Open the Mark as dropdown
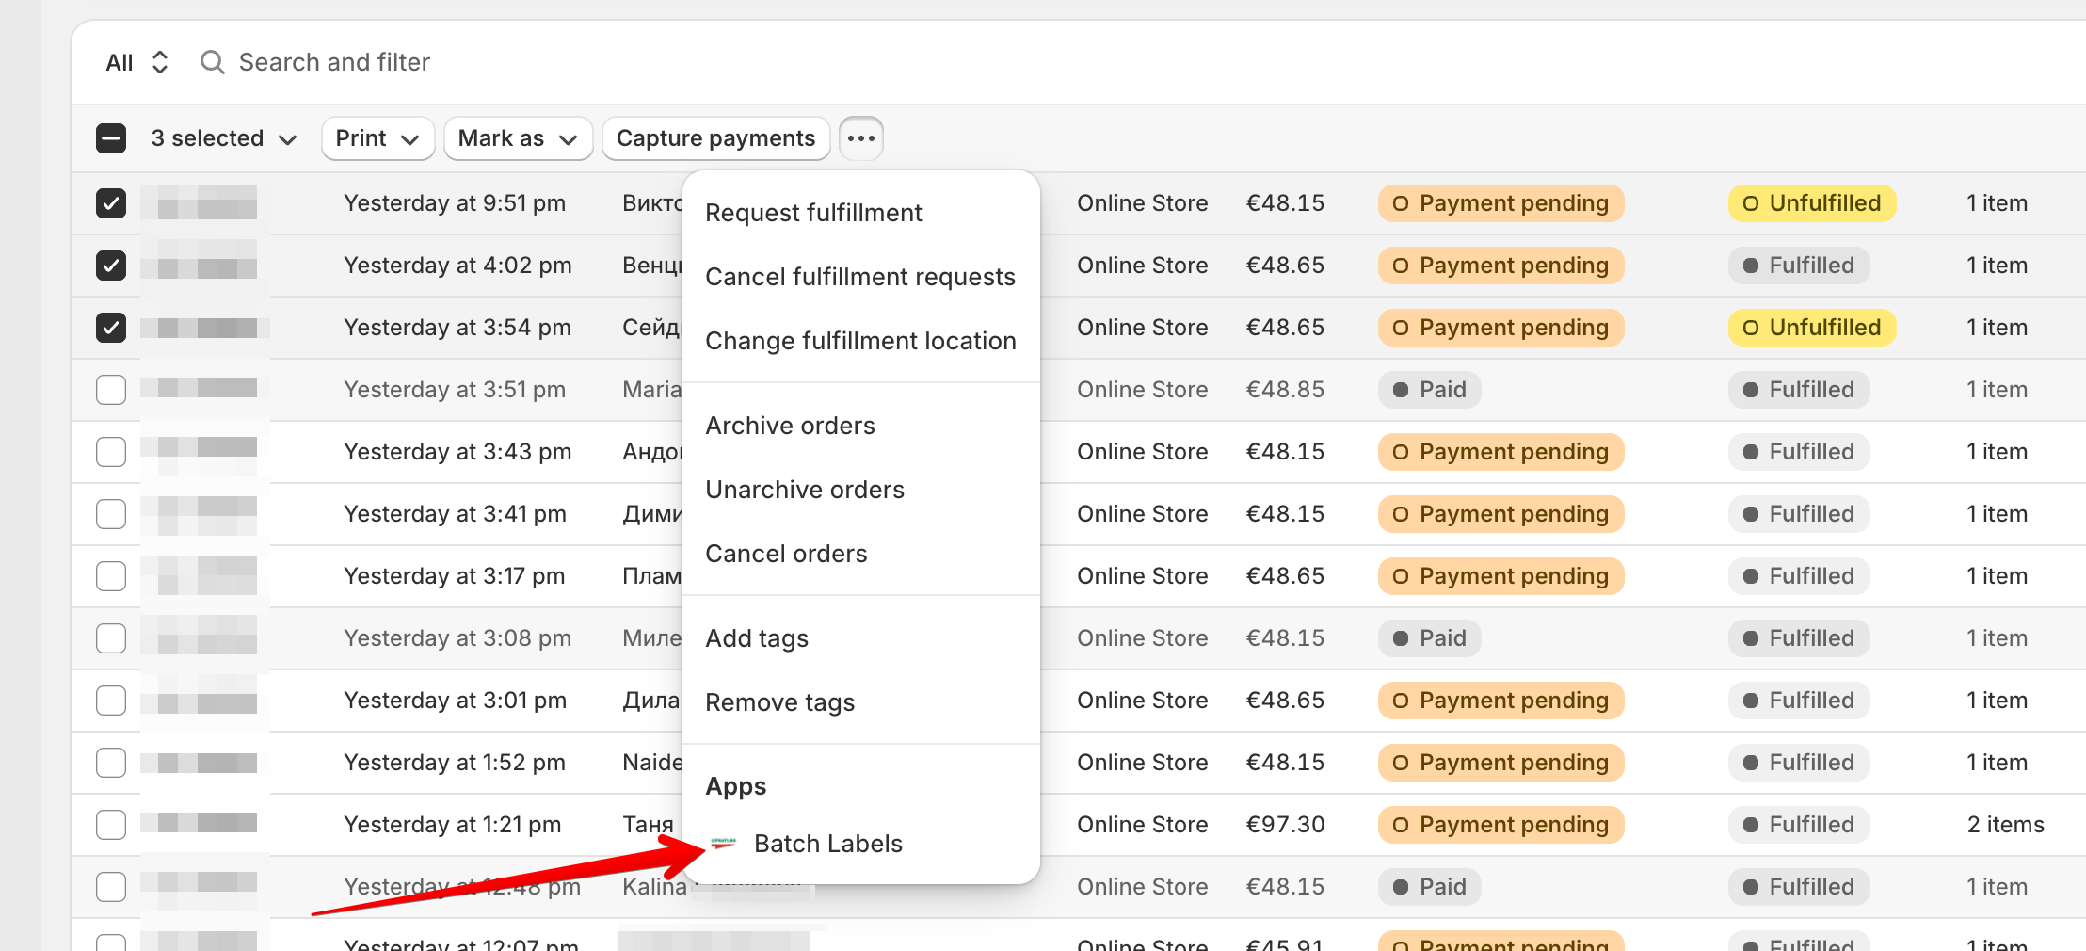2086x951 pixels. click(518, 138)
